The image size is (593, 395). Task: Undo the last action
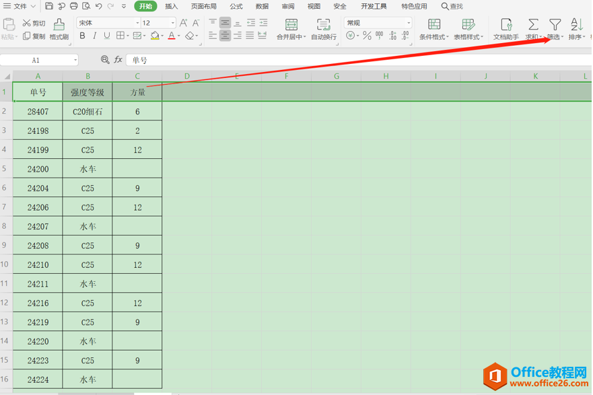click(x=99, y=6)
